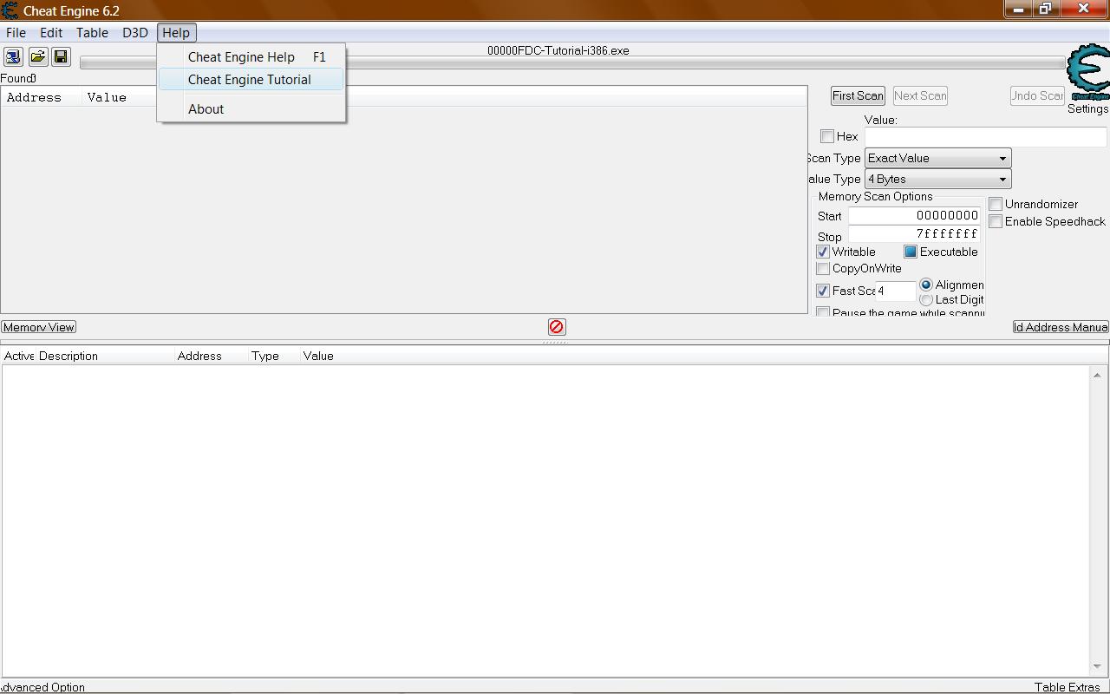
Task: Close the Help menu
Action: click(176, 32)
